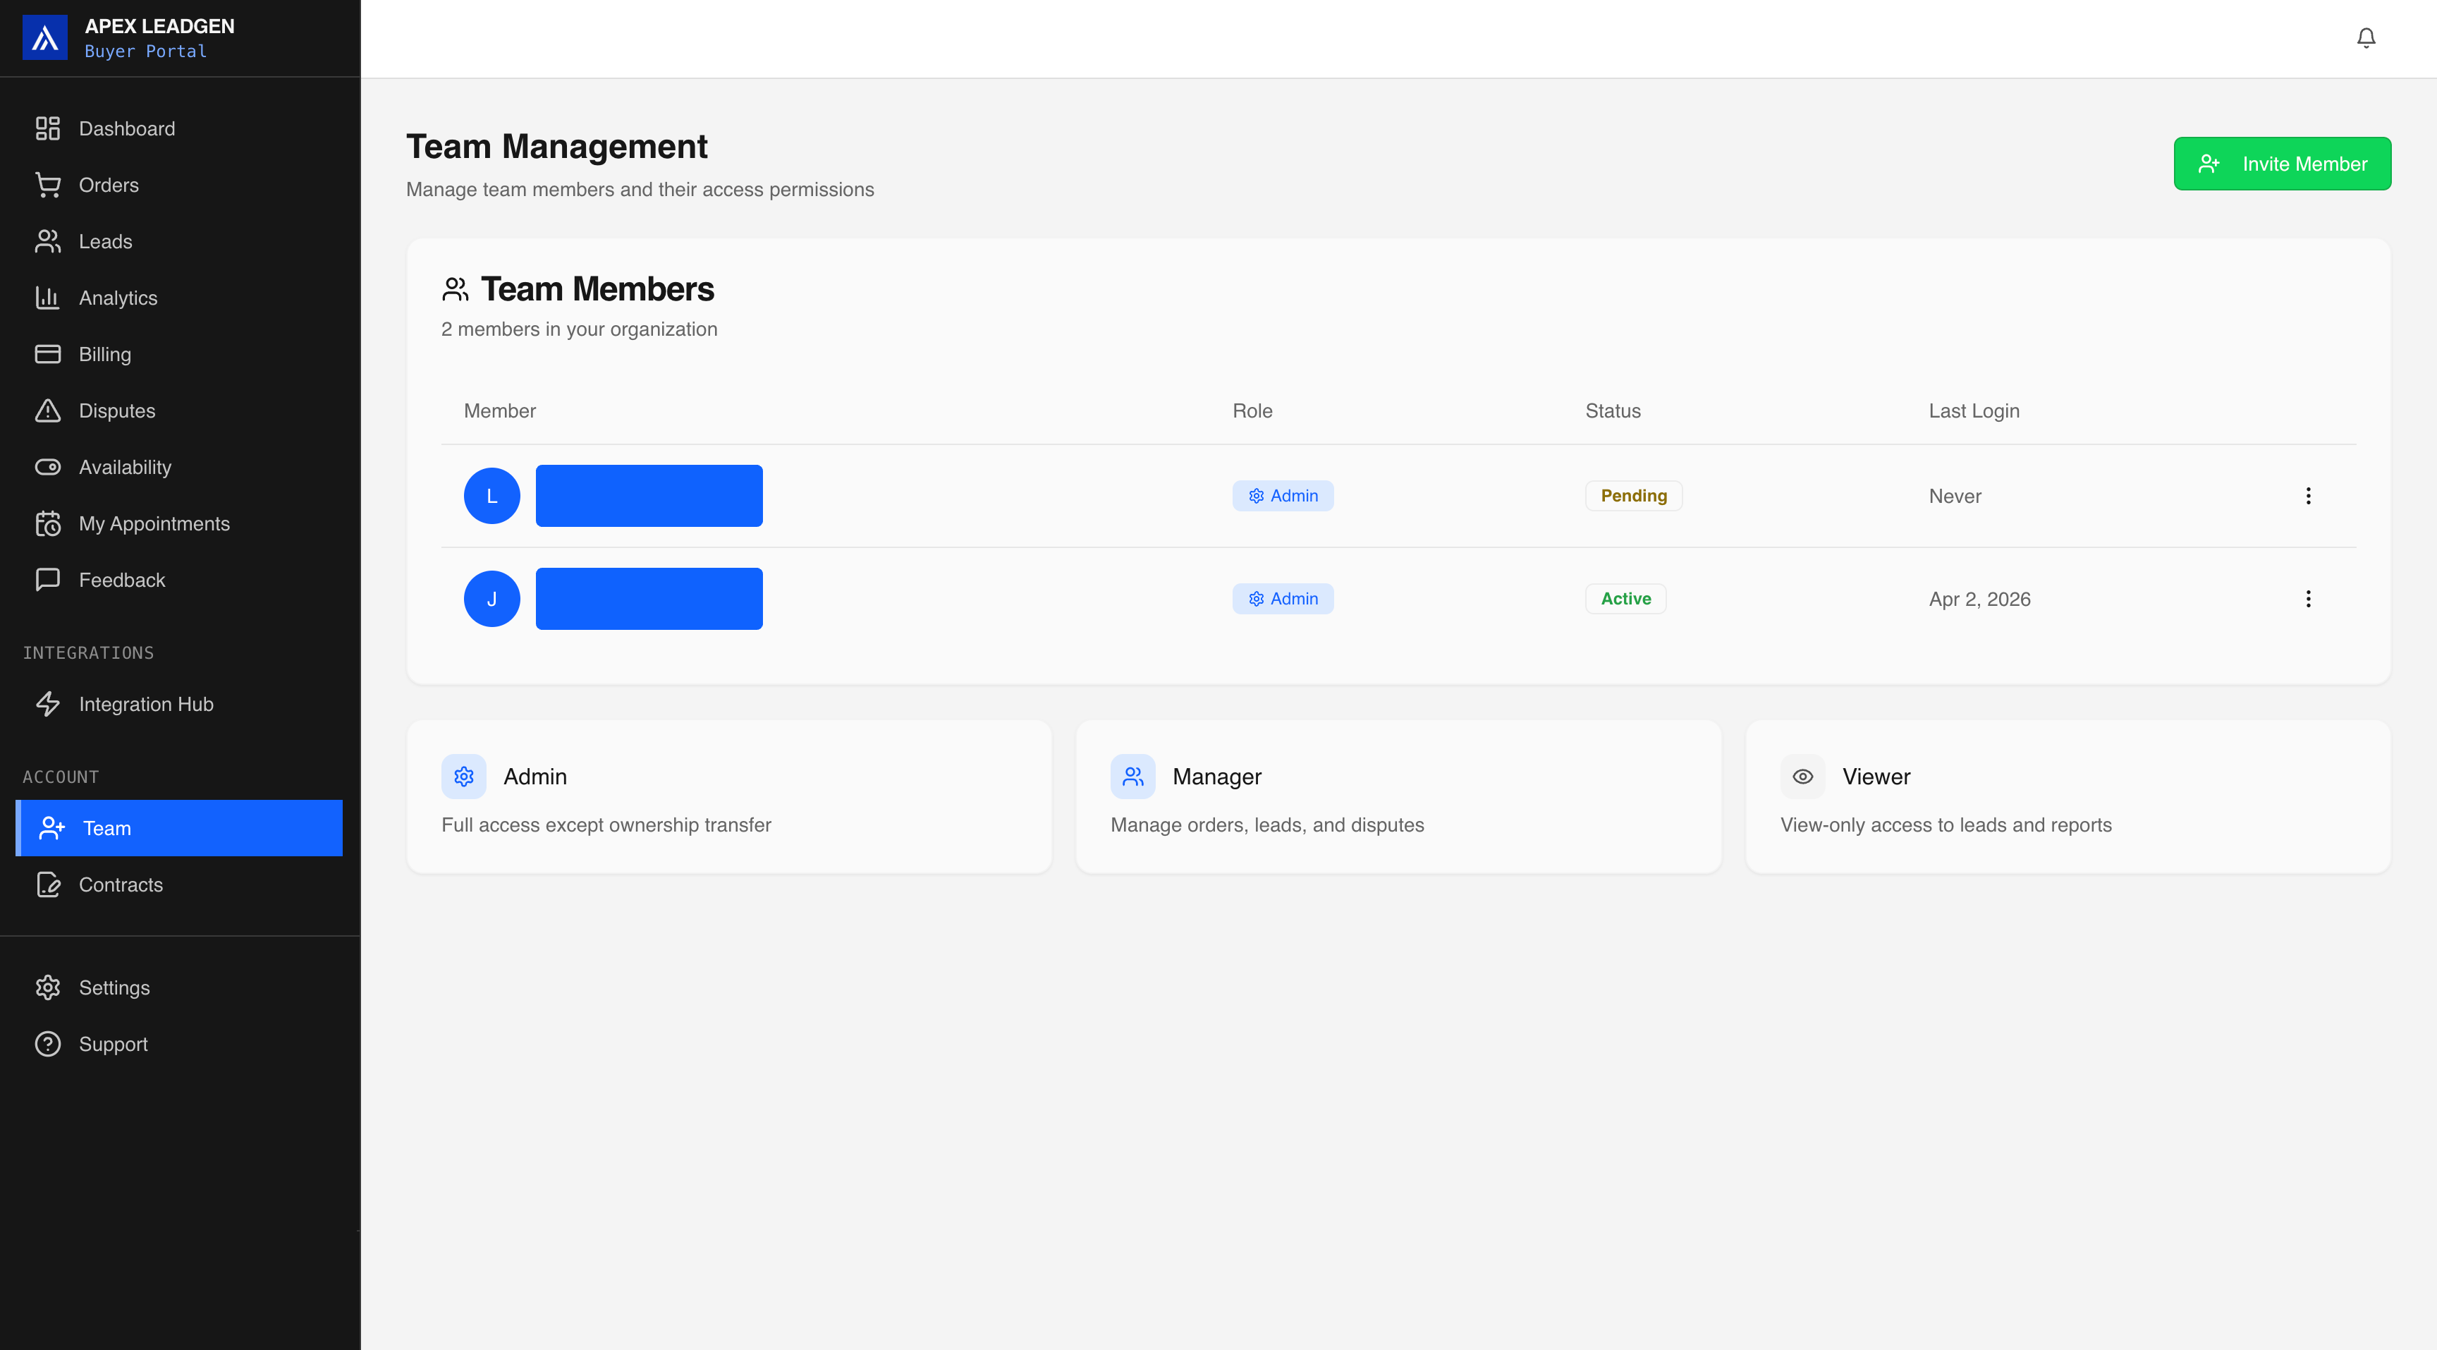Open notifications bell icon
This screenshot has height=1350, width=2437.
tap(2365, 38)
